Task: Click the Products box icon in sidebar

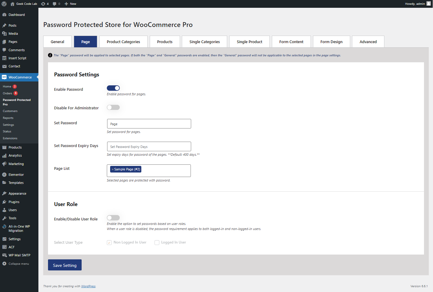Action: 4,147
